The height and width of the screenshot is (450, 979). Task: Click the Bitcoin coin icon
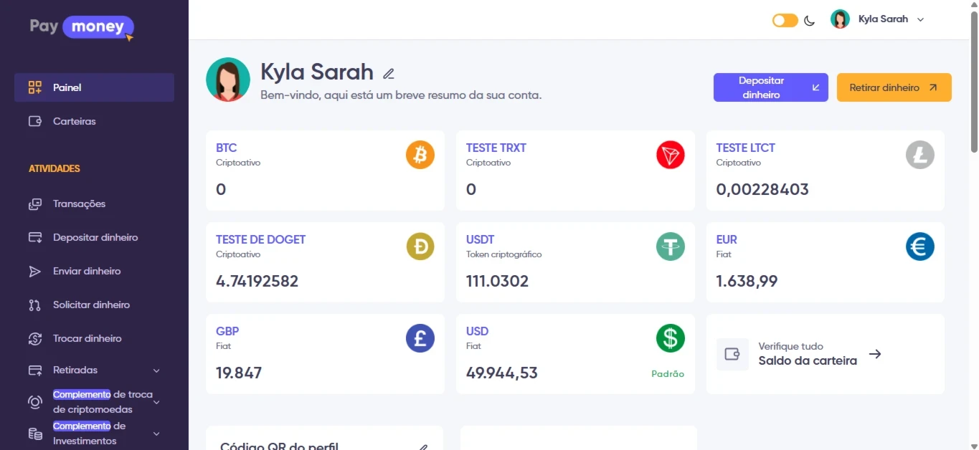(x=420, y=155)
